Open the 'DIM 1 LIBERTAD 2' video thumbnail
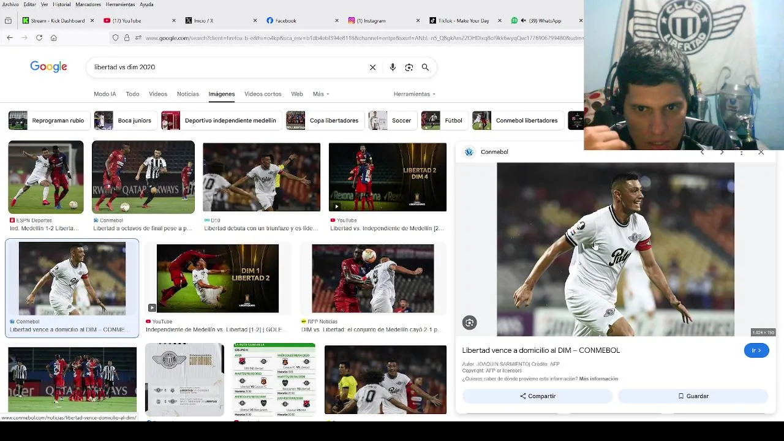 pos(217,279)
